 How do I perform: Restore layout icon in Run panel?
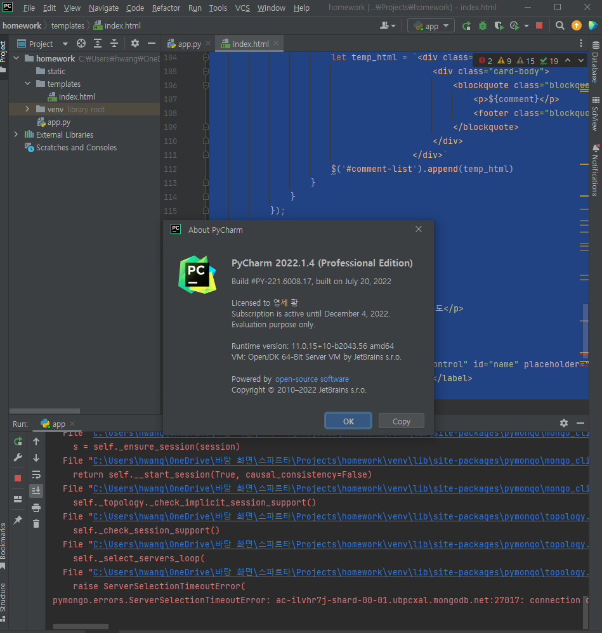[x=18, y=499]
